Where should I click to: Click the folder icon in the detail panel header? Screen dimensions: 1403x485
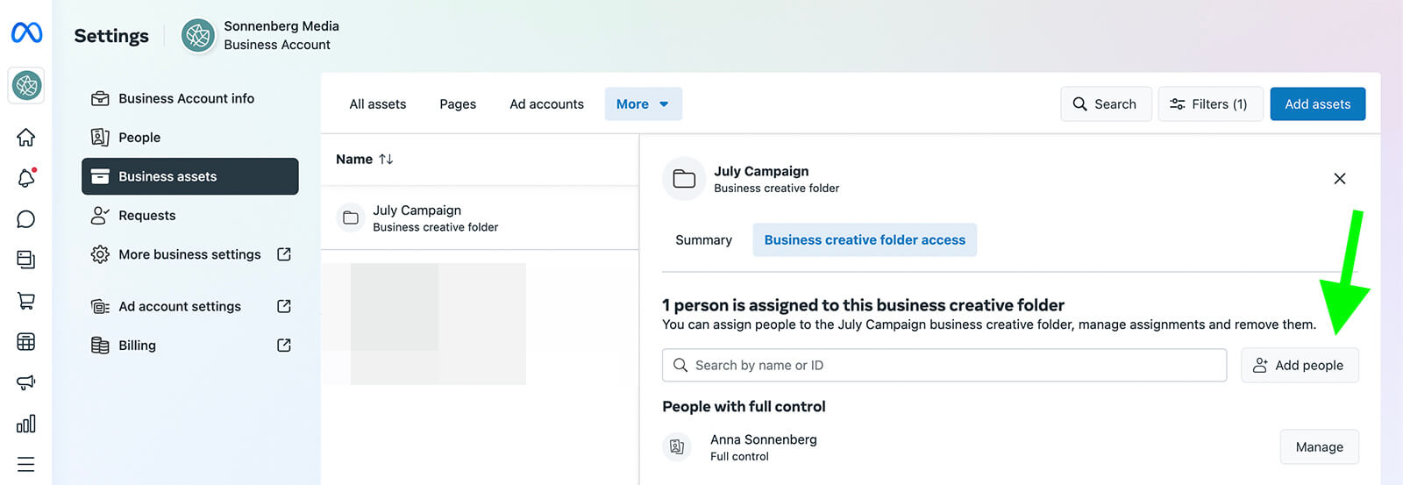pyautogui.click(x=684, y=179)
